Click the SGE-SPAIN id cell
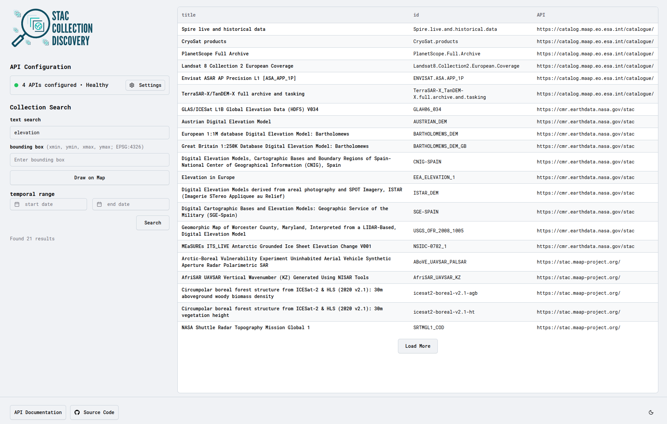This screenshot has width=667, height=424. [426, 212]
